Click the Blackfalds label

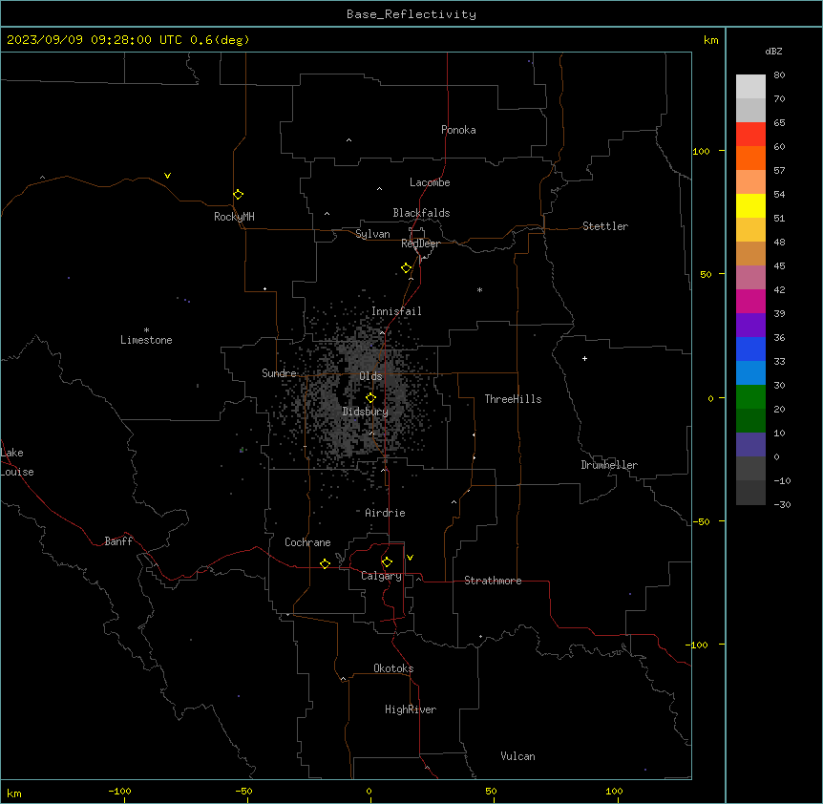[421, 213]
